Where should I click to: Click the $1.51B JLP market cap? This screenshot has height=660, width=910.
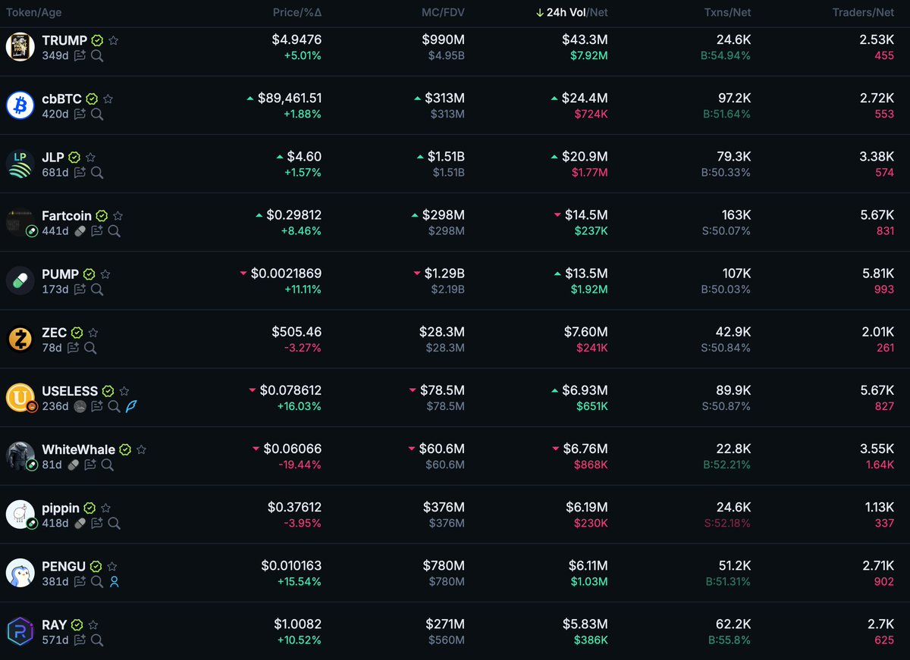tap(446, 157)
